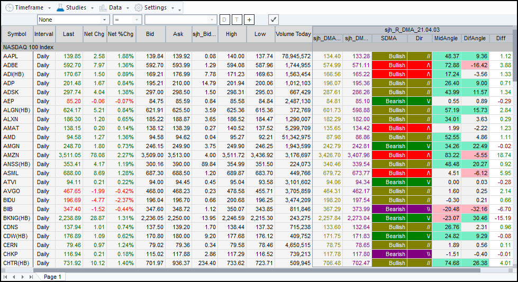Click the Dir cell for CHKP

point(420,254)
